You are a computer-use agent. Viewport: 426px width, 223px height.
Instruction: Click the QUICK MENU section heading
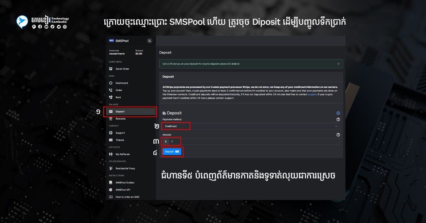115,62
